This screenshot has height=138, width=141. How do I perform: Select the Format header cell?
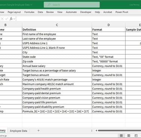click(x=109, y=29)
